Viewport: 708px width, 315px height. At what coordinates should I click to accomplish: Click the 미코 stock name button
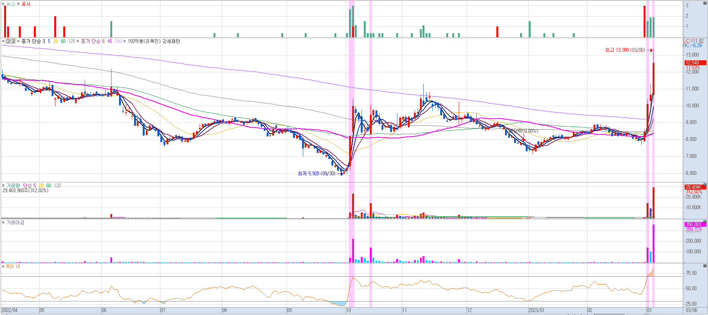[x=11, y=41]
